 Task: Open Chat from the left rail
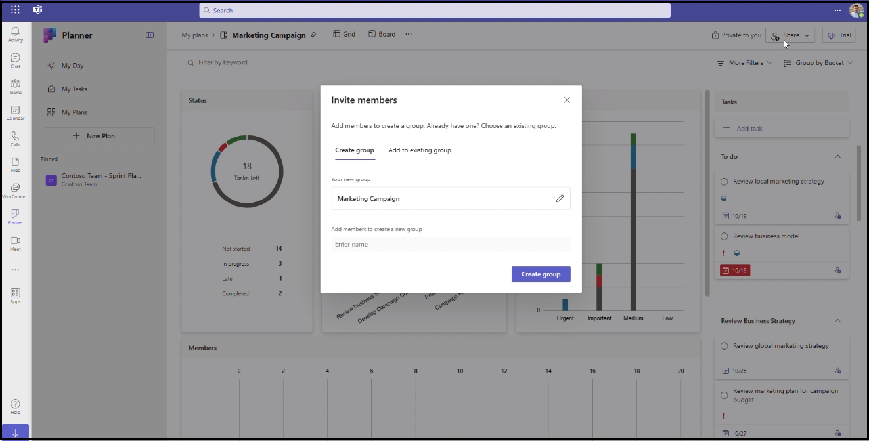[x=15, y=60]
